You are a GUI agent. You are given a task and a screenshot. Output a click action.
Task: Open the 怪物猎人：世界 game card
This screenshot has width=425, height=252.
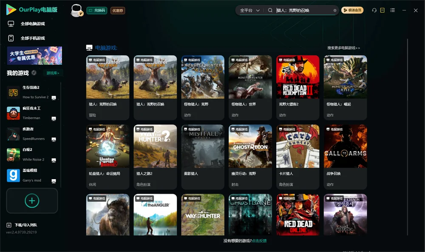250,87
